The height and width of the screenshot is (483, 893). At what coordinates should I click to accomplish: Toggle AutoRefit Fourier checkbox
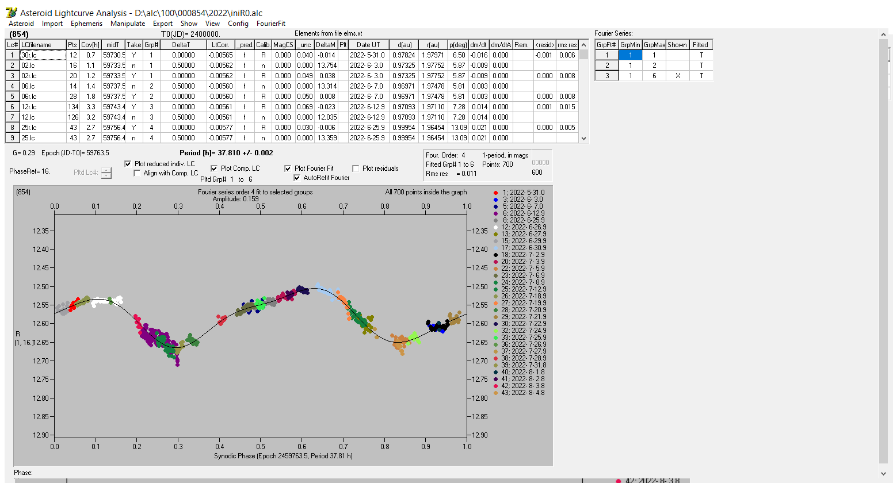point(297,178)
